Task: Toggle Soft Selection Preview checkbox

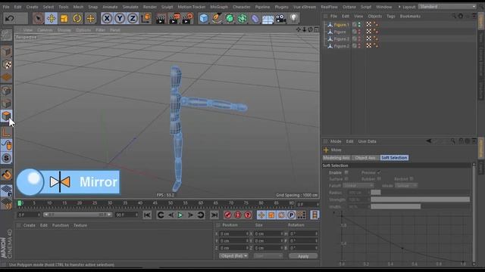Action: pos(379,173)
